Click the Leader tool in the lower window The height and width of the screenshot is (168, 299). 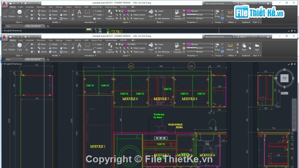point(98,48)
